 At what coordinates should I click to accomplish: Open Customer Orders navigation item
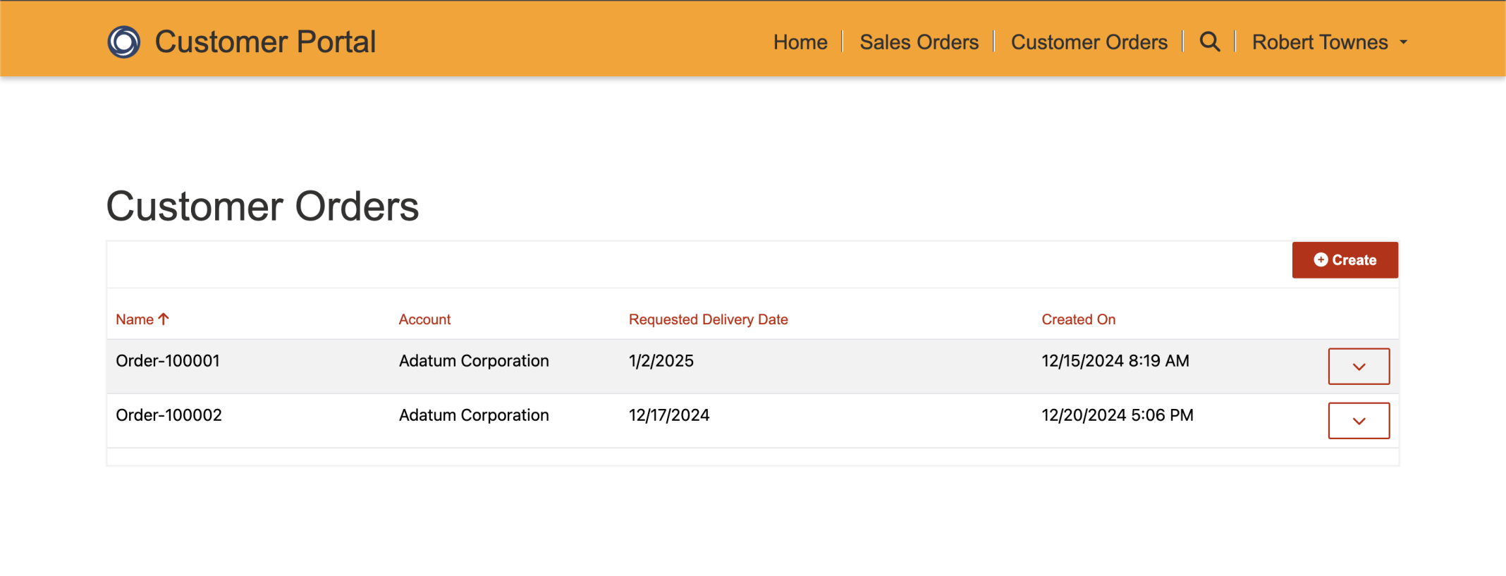click(x=1089, y=42)
